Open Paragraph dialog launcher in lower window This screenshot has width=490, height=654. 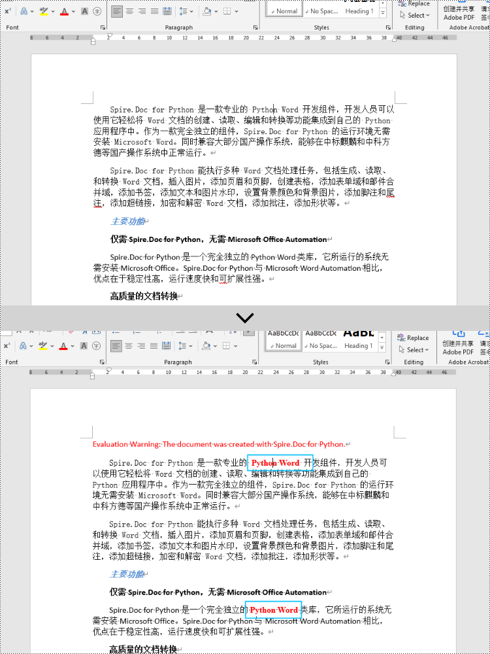click(x=255, y=362)
